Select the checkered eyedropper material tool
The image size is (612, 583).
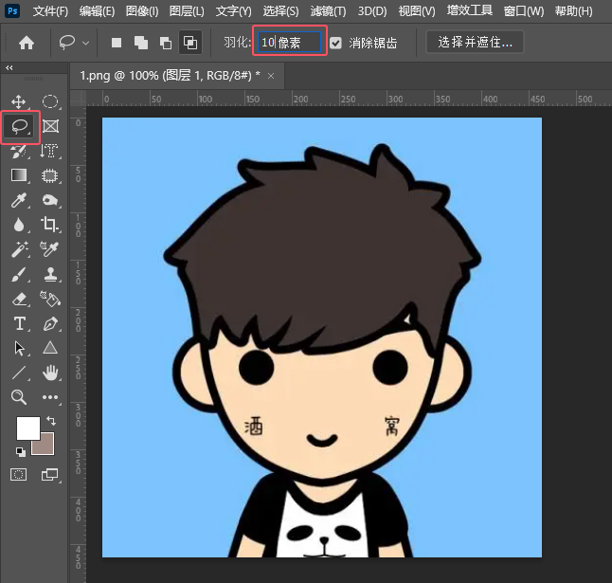tap(49, 249)
